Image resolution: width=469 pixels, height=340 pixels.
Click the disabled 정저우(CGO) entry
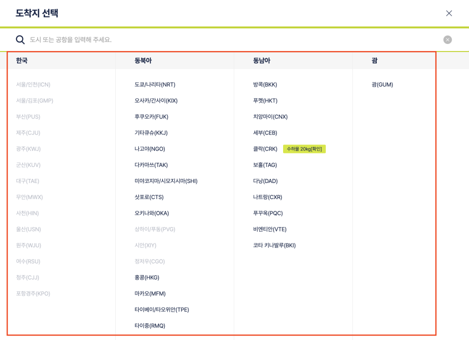tap(149, 261)
